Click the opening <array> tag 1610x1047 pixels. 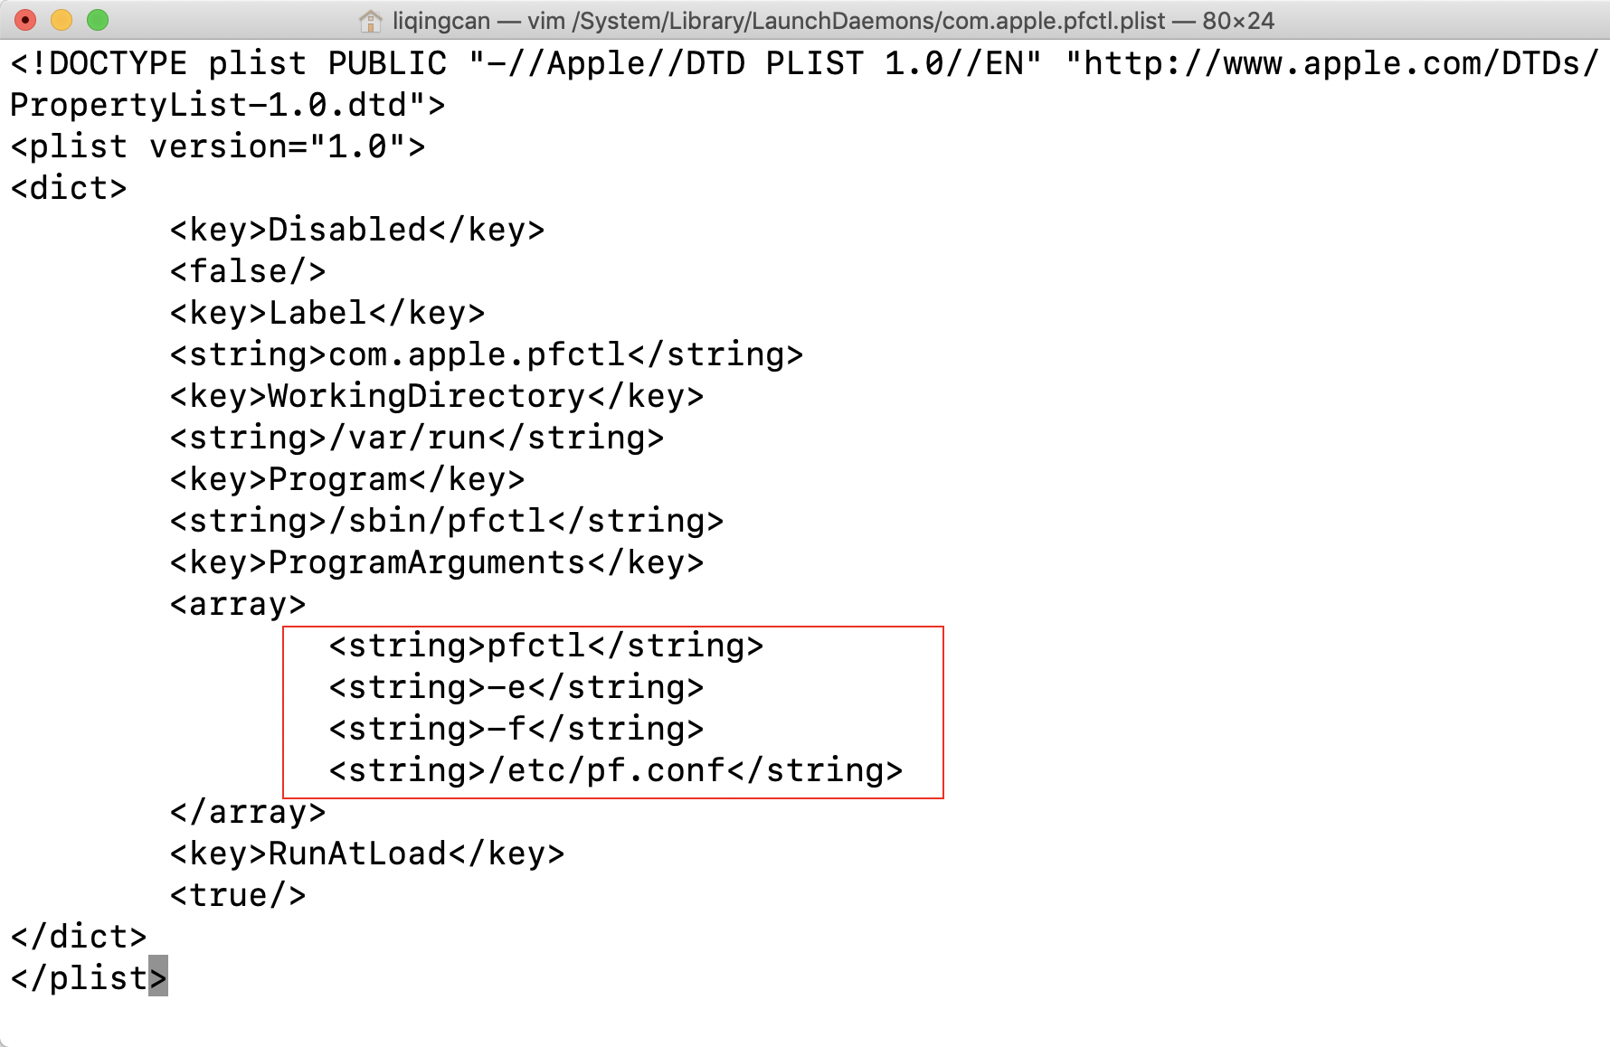click(237, 604)
